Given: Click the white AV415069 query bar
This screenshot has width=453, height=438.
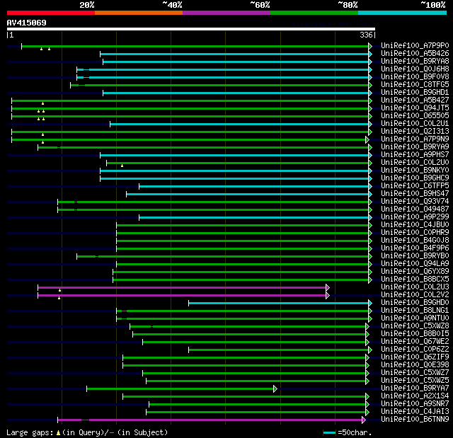Looking at the screenshot, I should click(191, 29).
